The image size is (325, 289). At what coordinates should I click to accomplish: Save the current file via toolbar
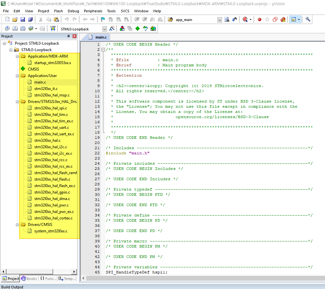pos(23,19)
